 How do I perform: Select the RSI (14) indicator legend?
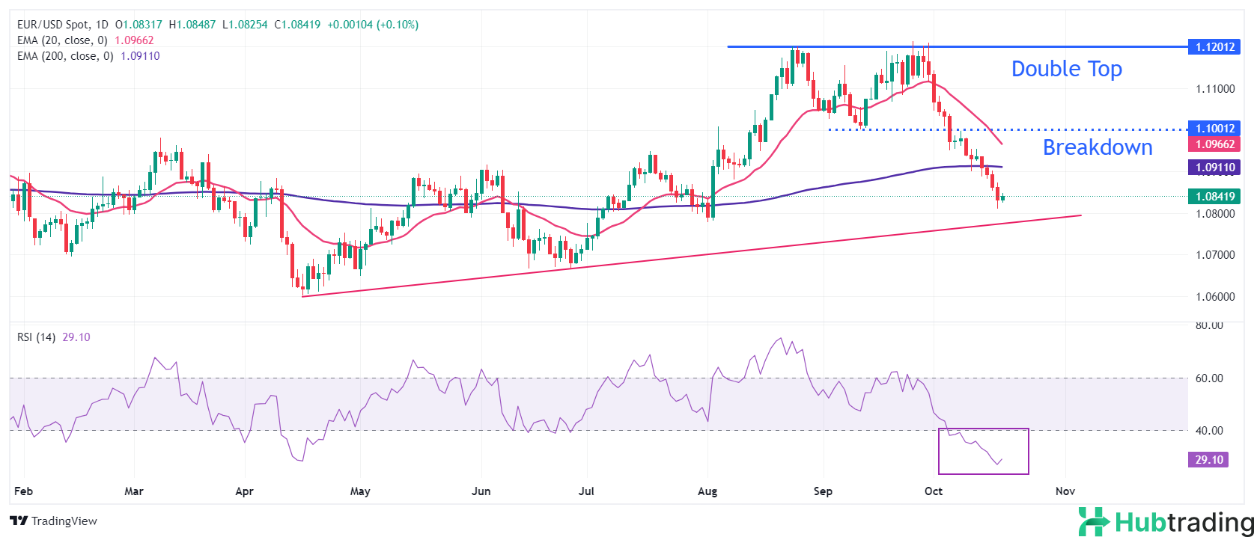[37, 337]
